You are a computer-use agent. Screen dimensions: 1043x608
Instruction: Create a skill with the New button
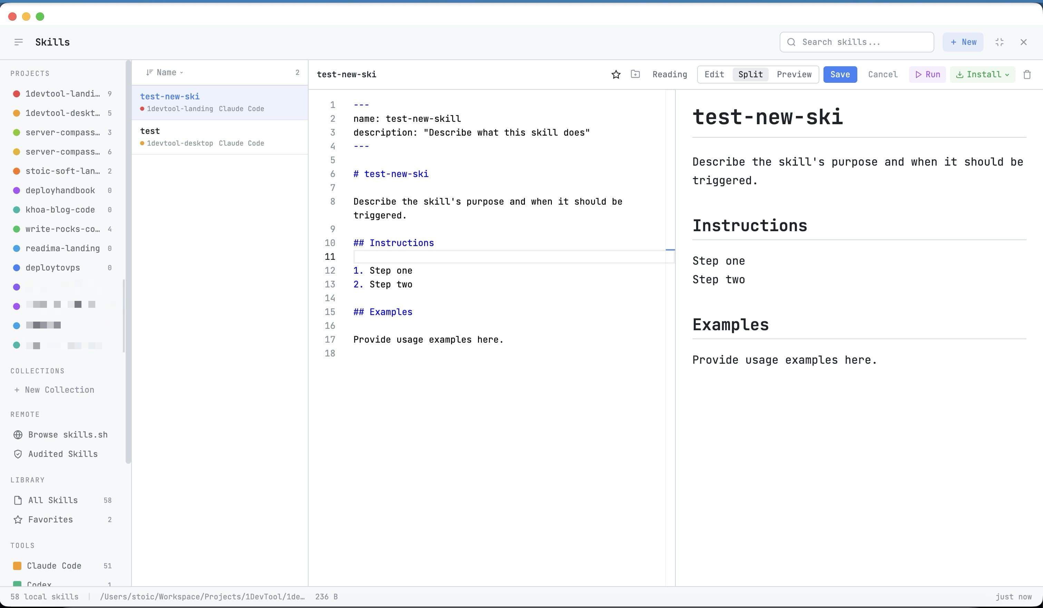click(963, 42)
